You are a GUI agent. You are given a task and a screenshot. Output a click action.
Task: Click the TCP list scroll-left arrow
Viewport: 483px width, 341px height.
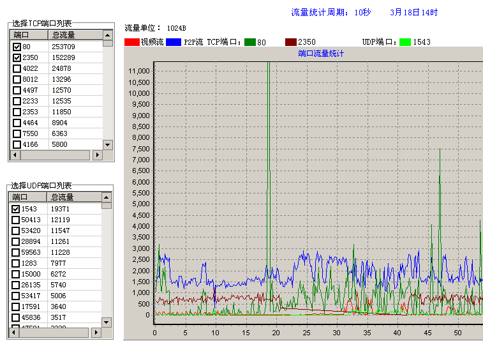click(14, 155)
